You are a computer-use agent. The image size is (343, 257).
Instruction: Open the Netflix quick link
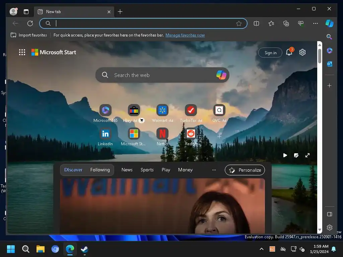click(162, 137)
